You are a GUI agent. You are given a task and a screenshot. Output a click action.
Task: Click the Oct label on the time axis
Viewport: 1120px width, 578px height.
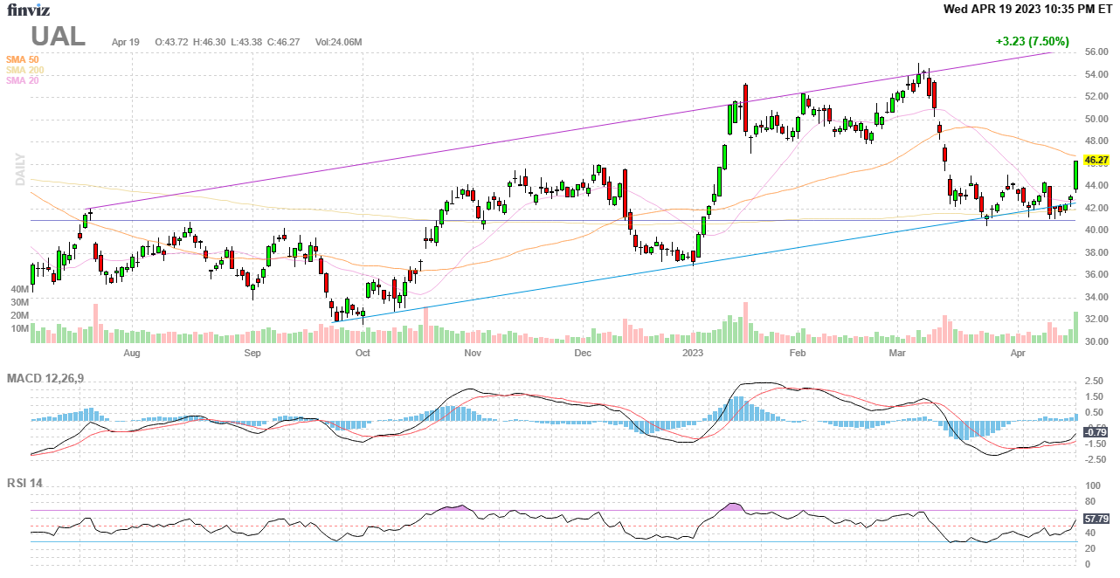click(363, 353)
